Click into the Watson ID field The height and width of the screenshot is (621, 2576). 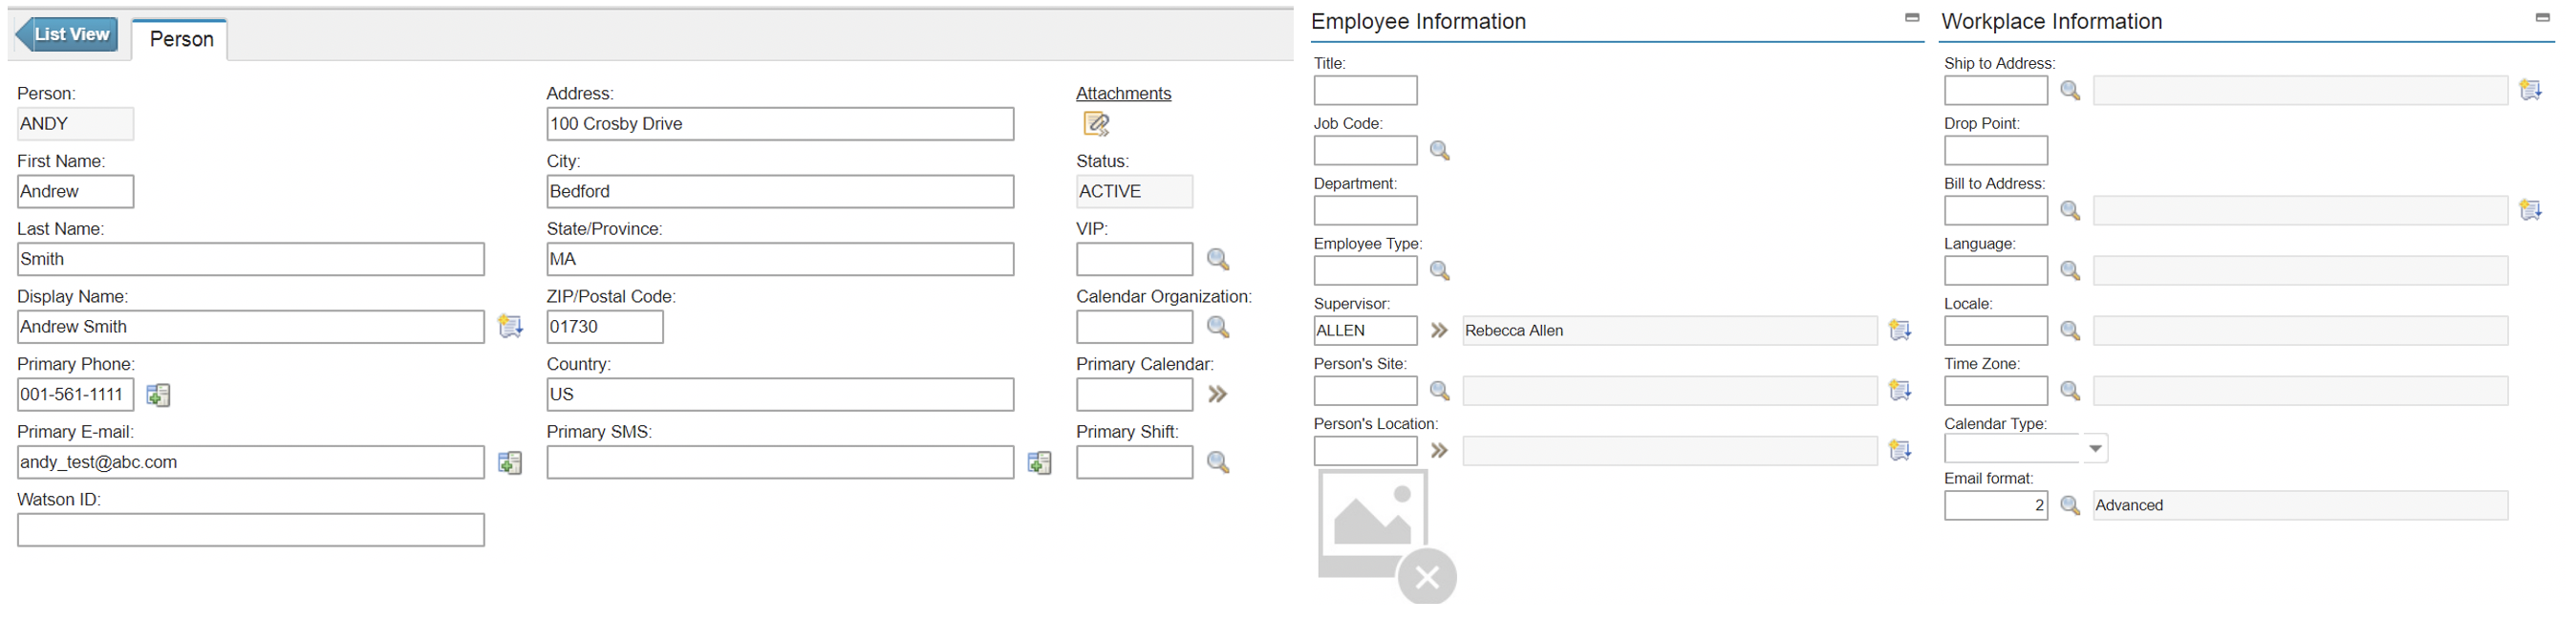click(x=250, y=530)
